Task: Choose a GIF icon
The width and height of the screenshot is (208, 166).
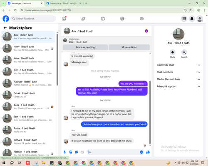Action: [x=82, y=152]
